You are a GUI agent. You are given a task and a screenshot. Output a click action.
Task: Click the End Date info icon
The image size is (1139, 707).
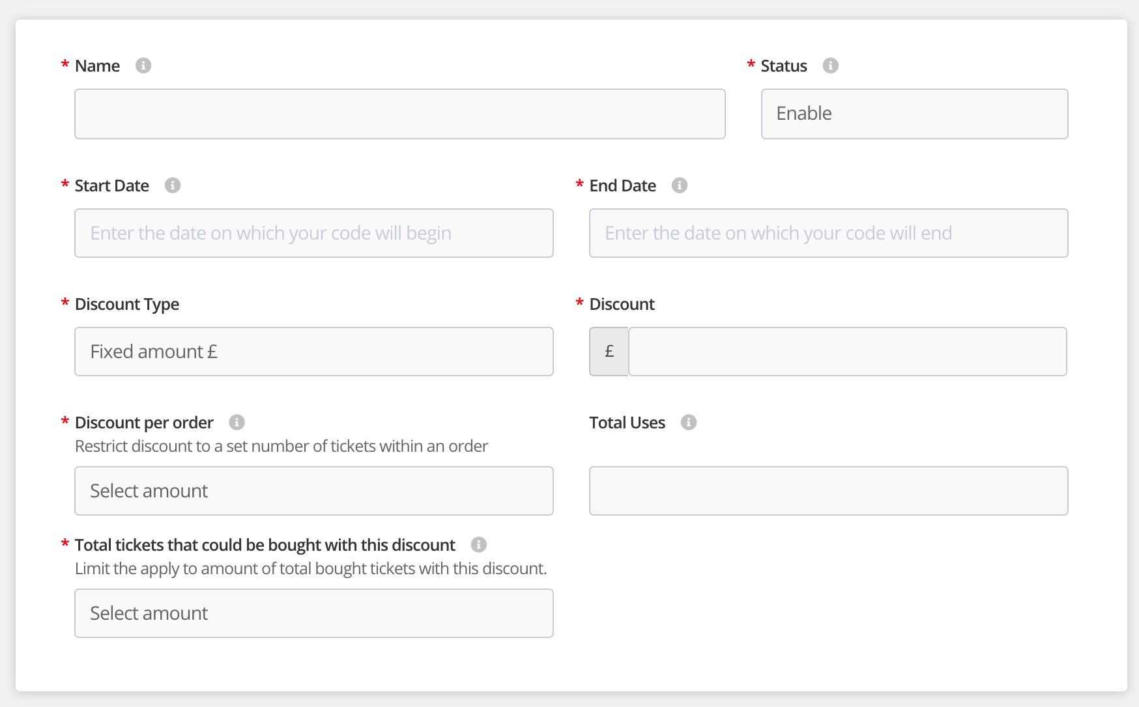680,186
